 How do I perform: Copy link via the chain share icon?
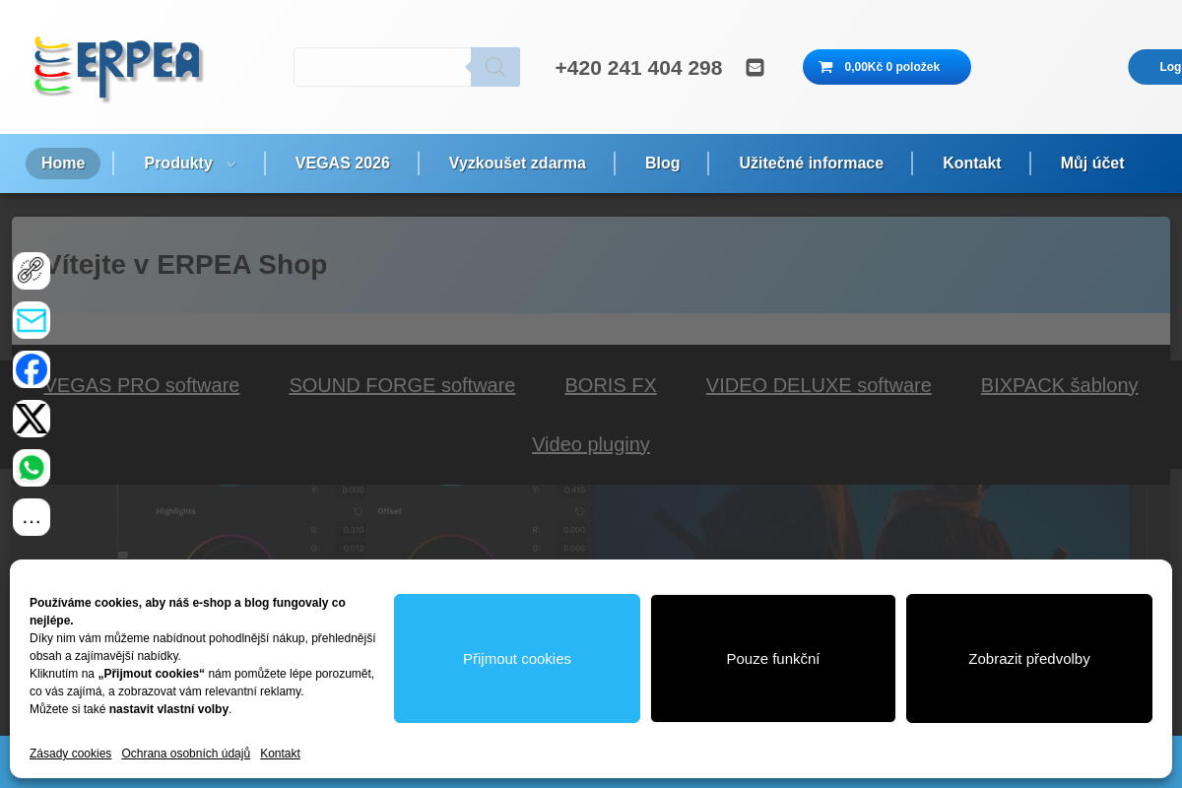[x=32, y=271]
